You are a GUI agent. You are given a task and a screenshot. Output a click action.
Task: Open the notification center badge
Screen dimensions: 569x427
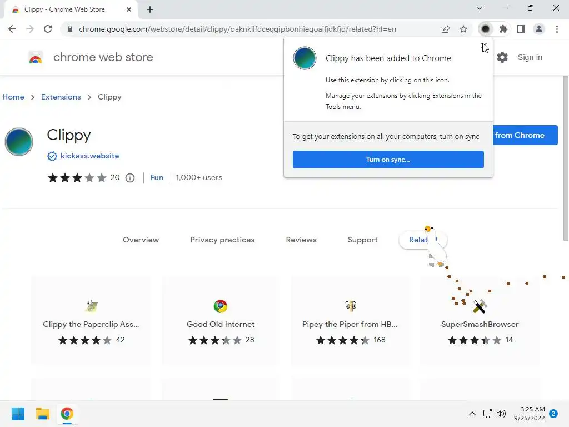point(553,414)
